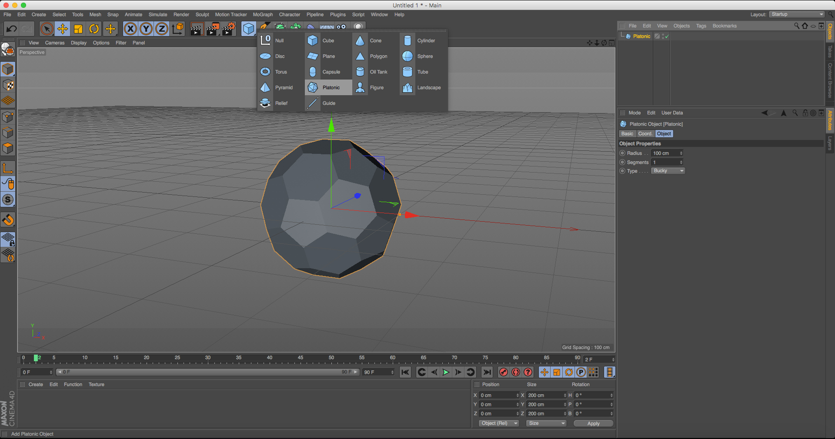Open the MoGraph menu

point(263,14)
